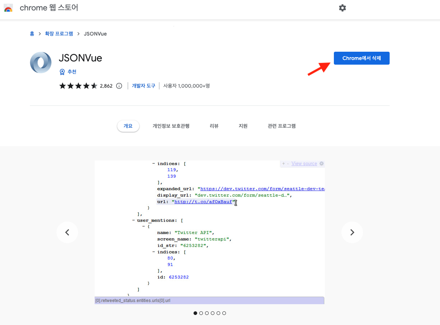440x325 pixels.
Task: Click the JSON screenshot preview image
Action: coord(209,232)
